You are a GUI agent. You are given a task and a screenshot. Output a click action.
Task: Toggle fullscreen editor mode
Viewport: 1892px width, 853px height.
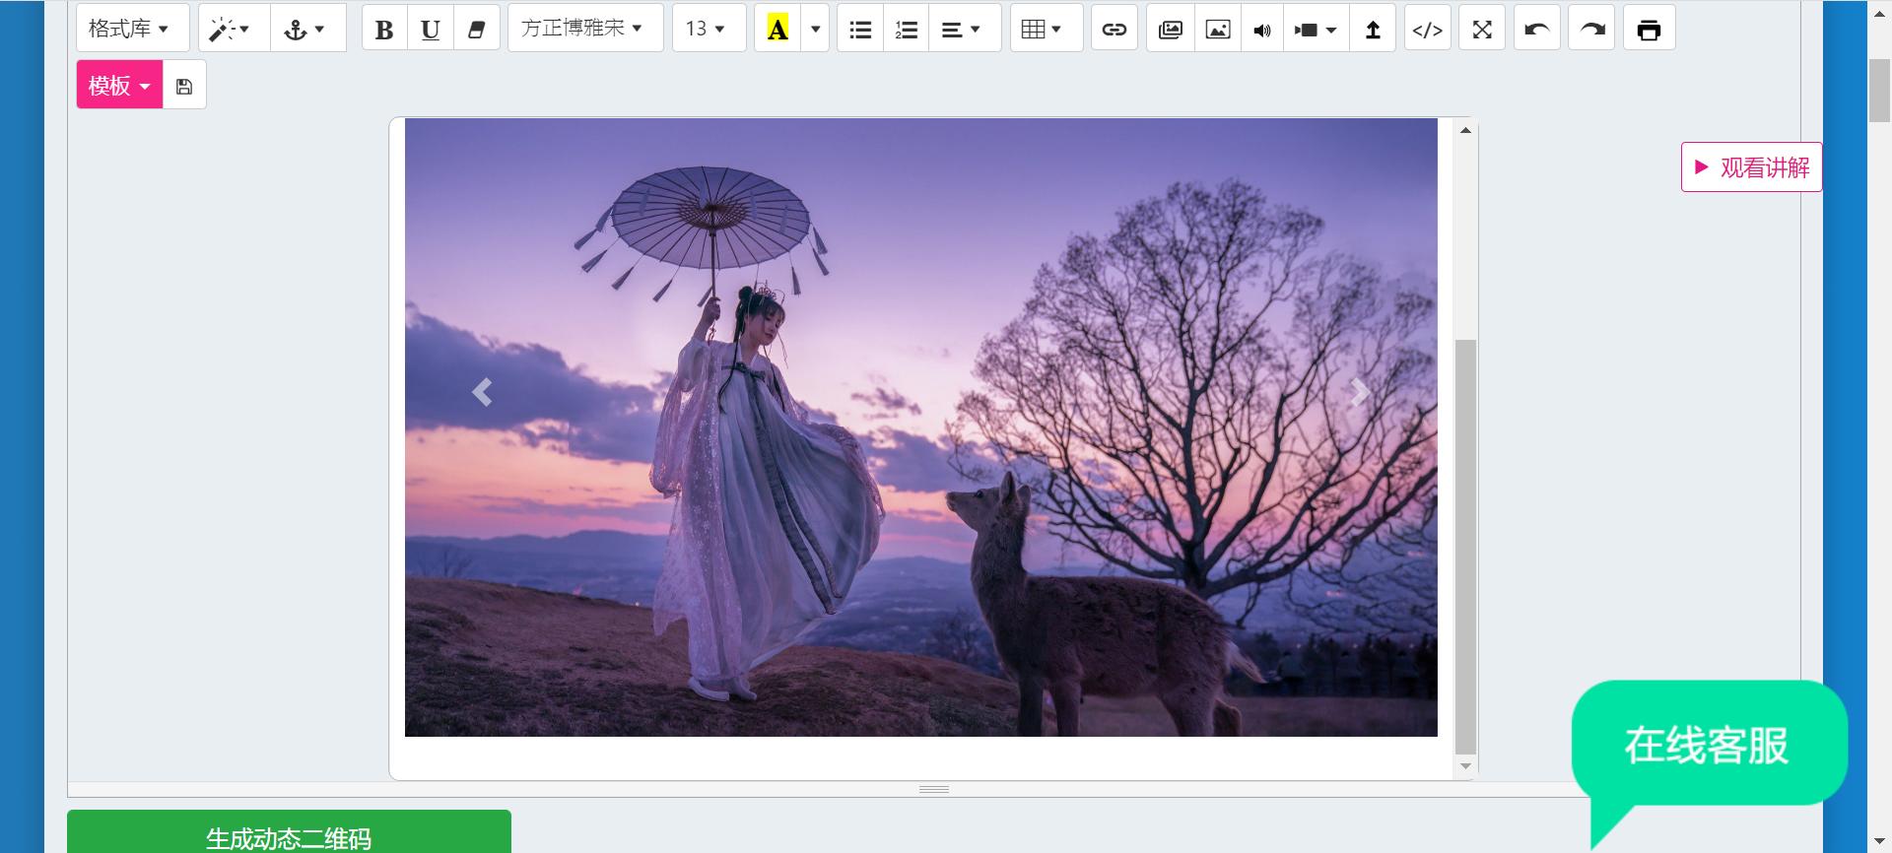(x=1481, y=30)
